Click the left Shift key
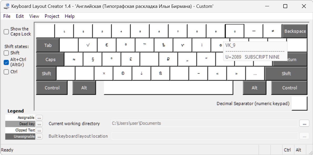 pos(46,74)
